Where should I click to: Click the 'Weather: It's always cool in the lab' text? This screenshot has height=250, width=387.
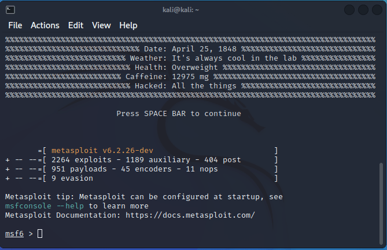tap(213, 58)
